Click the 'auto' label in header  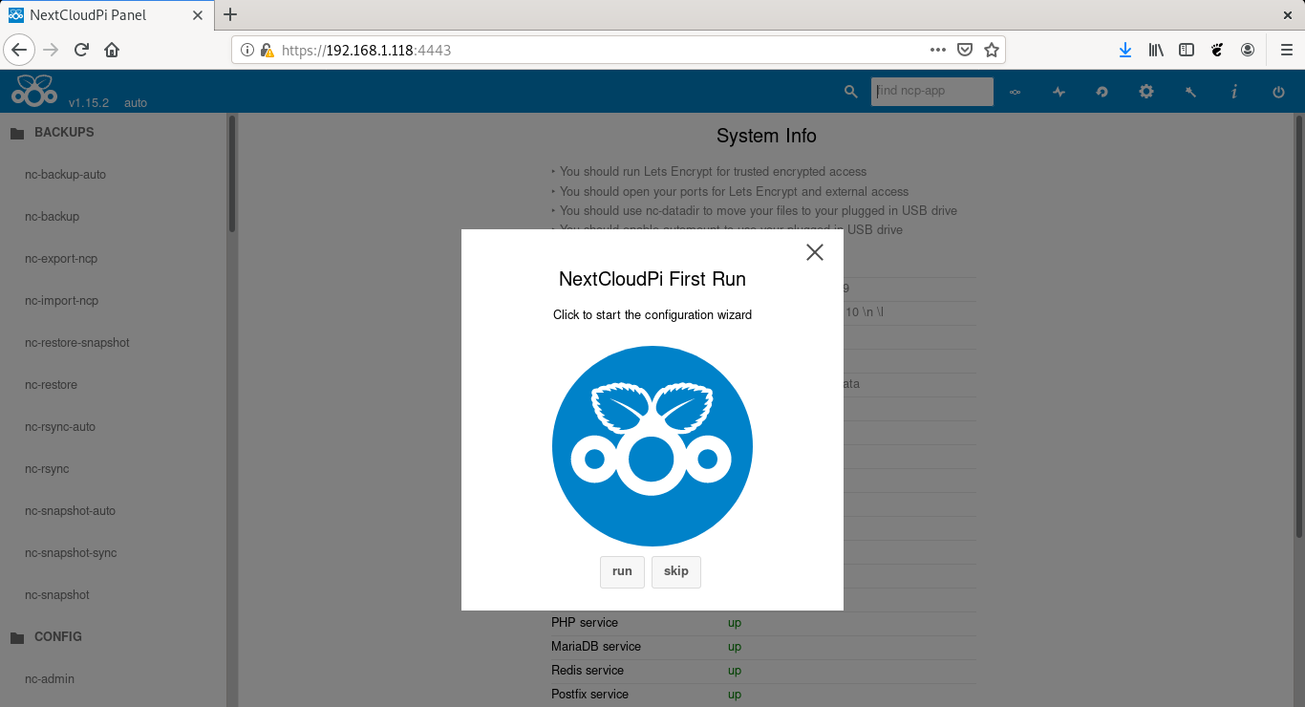coord(136,102)
